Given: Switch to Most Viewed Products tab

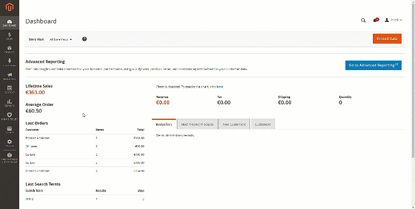Looking at the screenshot, I should point(197,124).
